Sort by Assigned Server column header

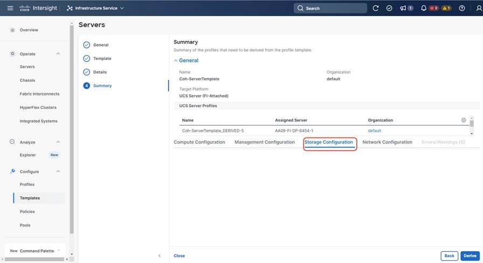click(291, 120)
